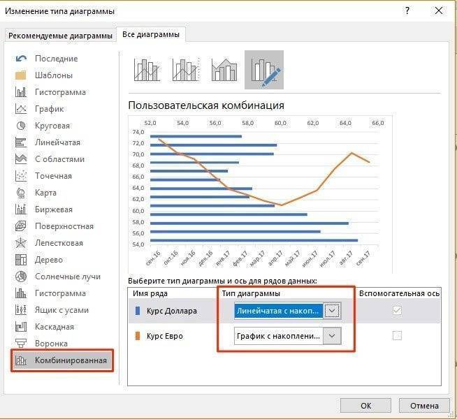This screenshot has height=419, width=457.
Task: Pick the Точечная scatter chart icon
Action: tap(21, 176)
